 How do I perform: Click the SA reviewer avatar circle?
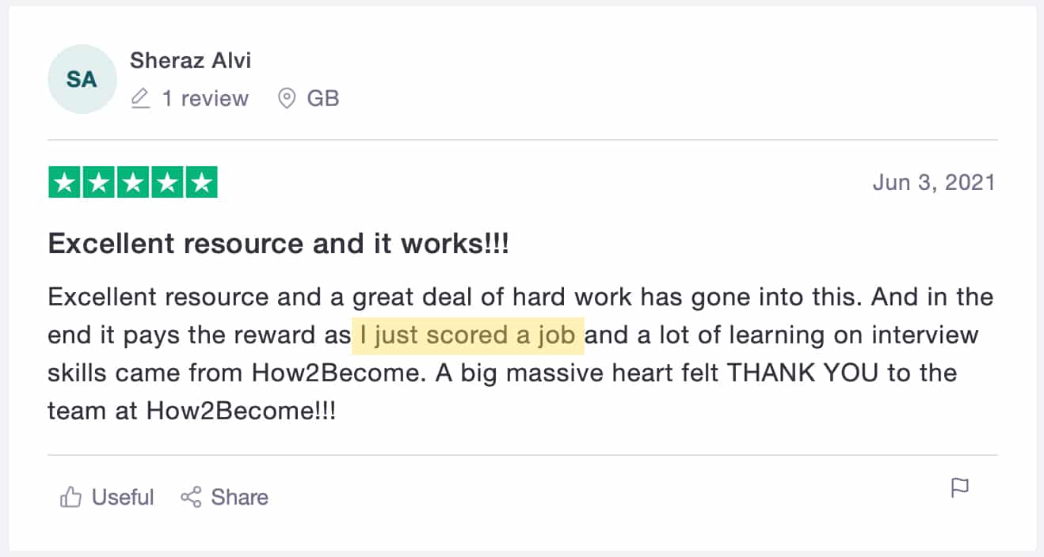point(82,80)
